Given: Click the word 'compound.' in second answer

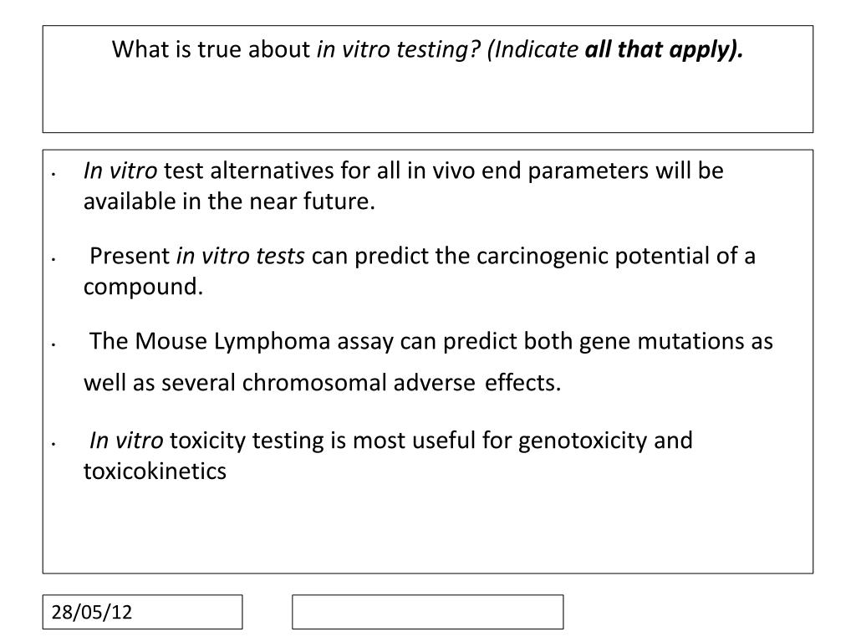Looking at the screenshot, I should click(x=143, y=287).
